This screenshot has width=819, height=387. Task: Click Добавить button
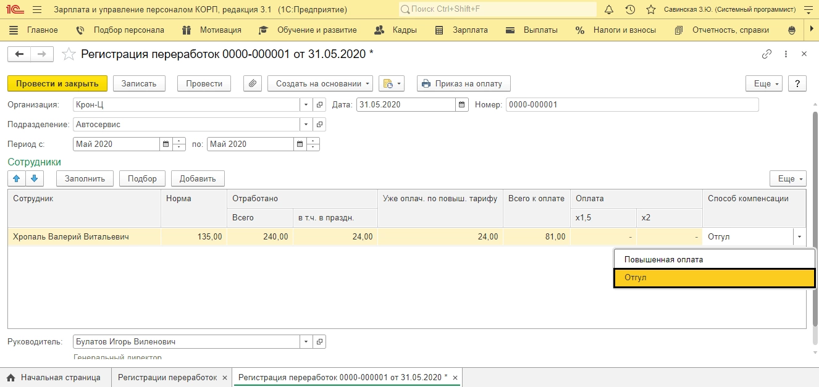(198, 178)
